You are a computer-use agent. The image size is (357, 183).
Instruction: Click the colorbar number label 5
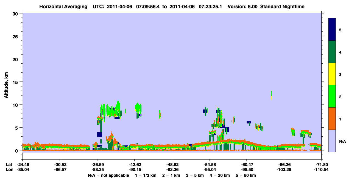(x=340, y=30)
